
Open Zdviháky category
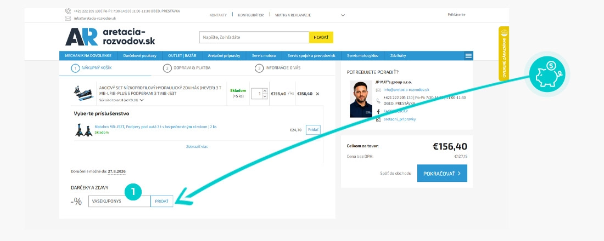[x=398, y=56]
